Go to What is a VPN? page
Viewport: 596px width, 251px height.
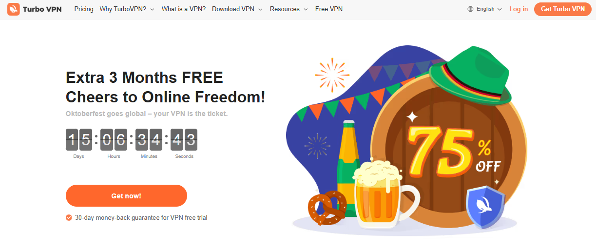183,9
